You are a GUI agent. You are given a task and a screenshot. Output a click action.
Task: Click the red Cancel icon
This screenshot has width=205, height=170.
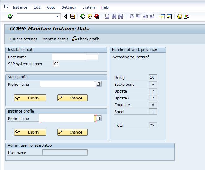[97, 16]
